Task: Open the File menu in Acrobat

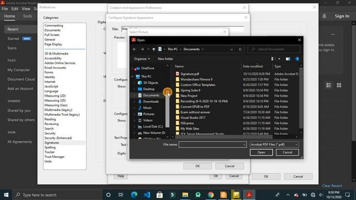Action: pos(5,9)
